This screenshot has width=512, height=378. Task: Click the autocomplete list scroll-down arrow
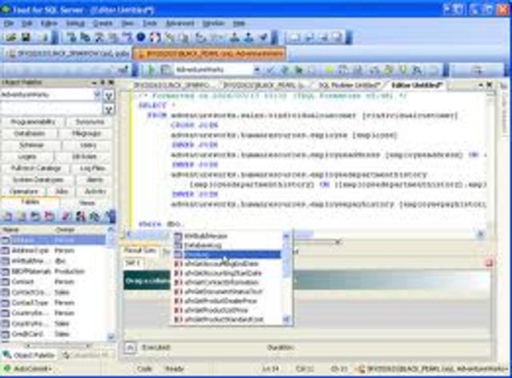click(x=286, y=320)
